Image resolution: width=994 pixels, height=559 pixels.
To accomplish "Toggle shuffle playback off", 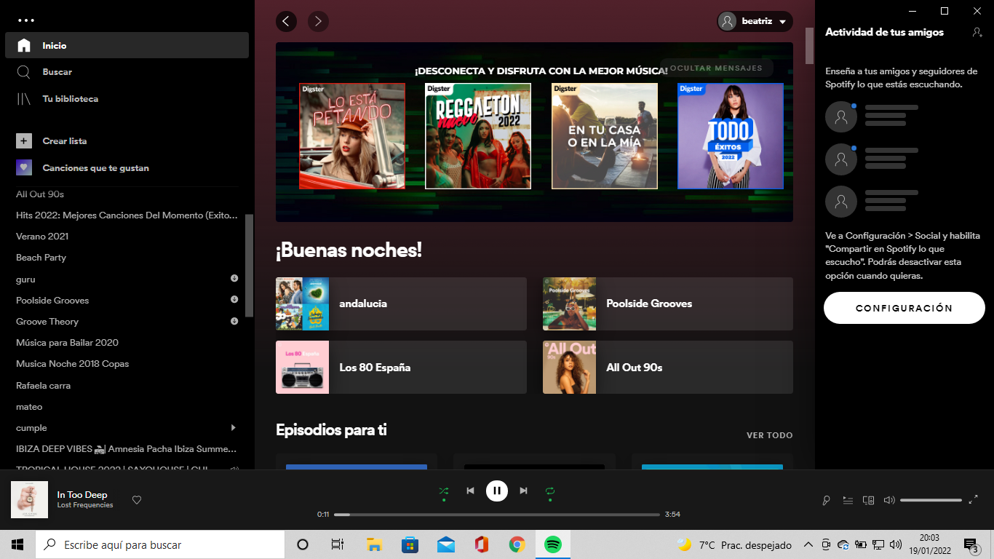I will [x=443, y=491].
